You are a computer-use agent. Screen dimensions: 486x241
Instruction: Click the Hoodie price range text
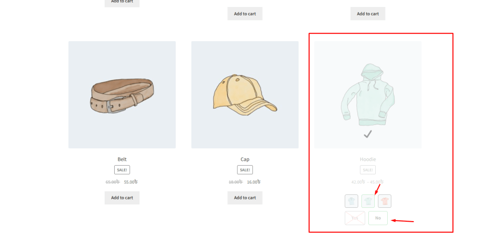367,182
